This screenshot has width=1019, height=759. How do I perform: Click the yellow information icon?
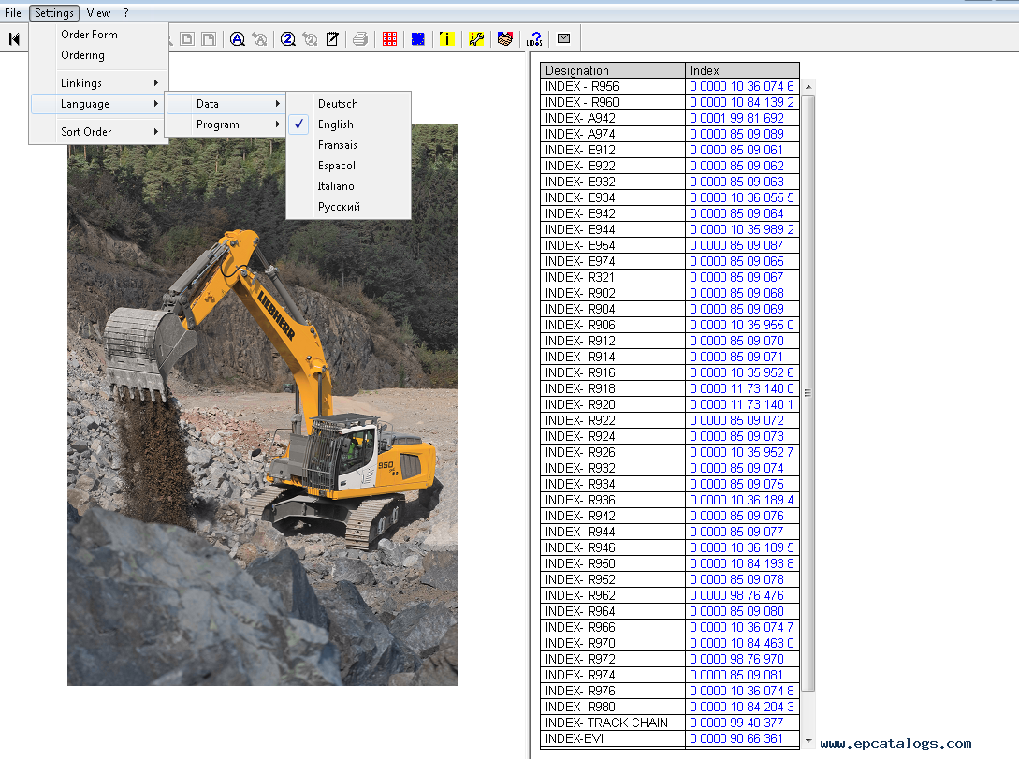[446, 39]
